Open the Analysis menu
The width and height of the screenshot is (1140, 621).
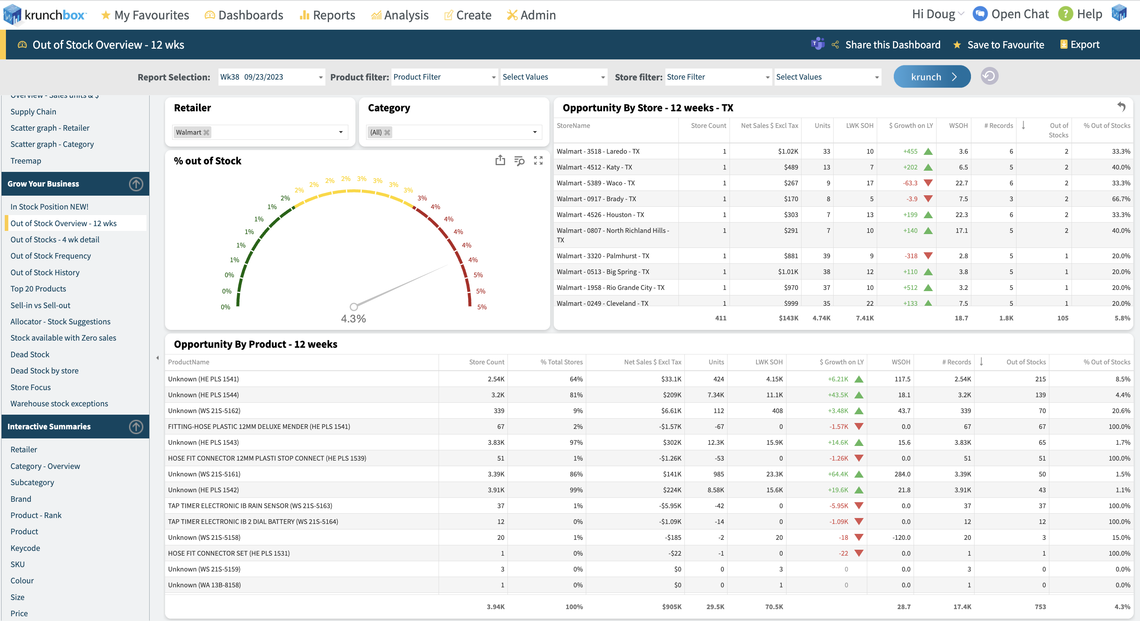click(x=400, y=15)
